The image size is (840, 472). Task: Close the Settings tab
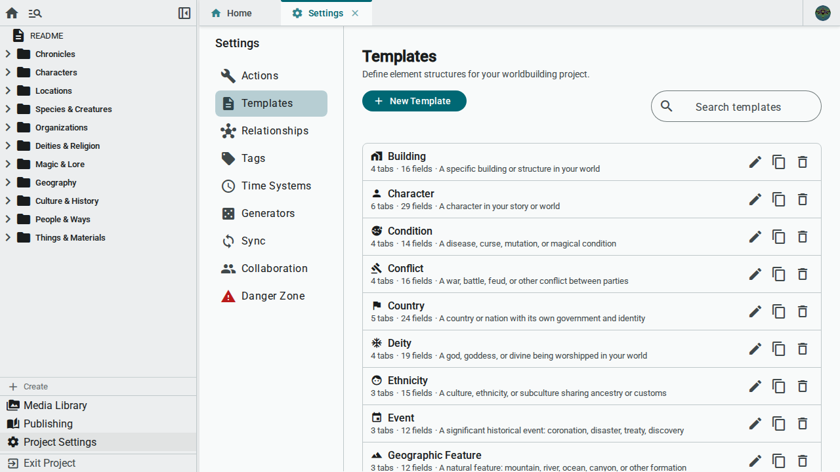(355, 13)
